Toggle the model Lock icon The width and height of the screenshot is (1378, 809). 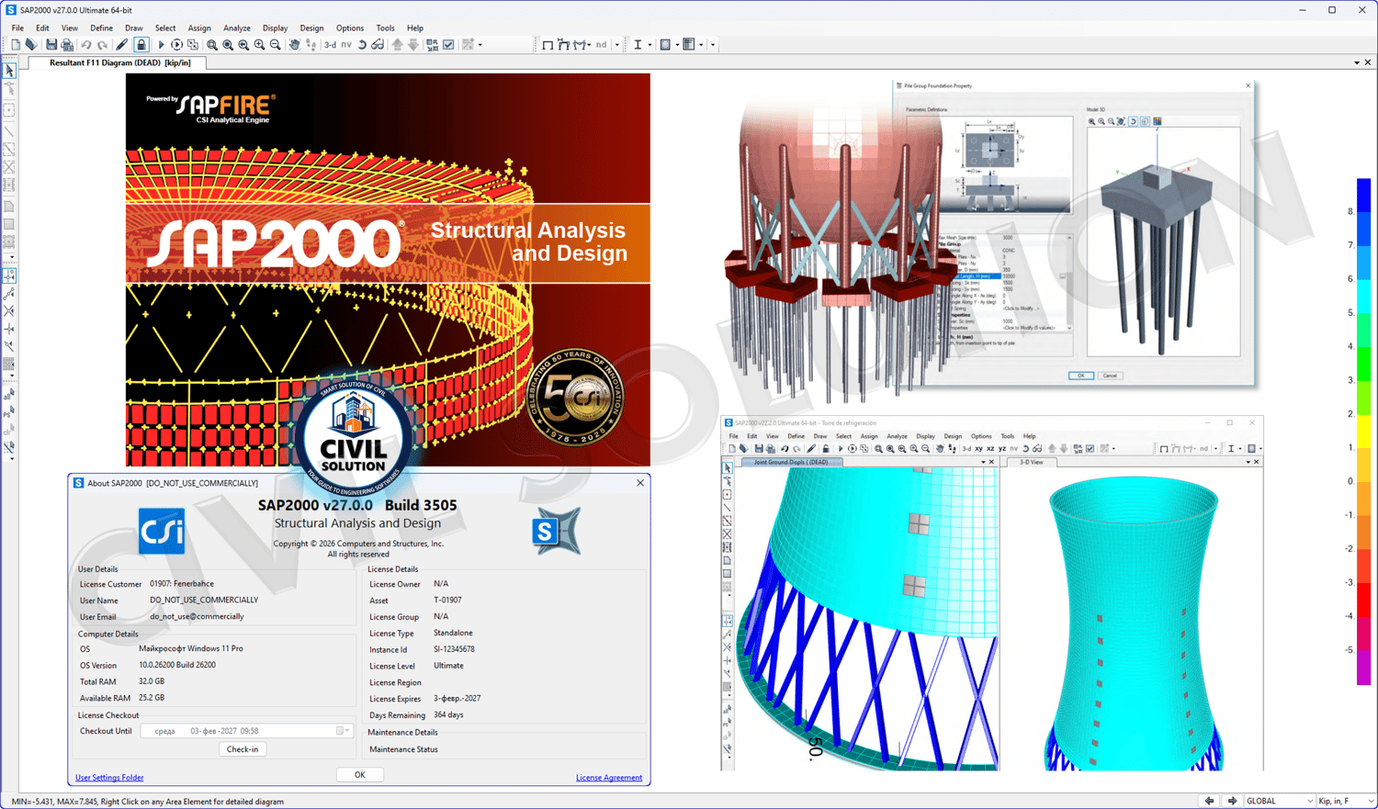point(141,45)
